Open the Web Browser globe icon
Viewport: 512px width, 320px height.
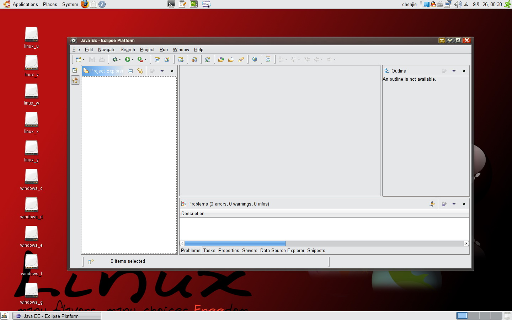tap(255, 59)
